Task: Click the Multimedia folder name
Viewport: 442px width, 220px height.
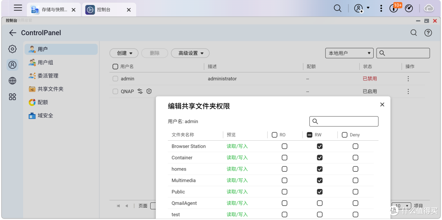Action: (183, 180)
